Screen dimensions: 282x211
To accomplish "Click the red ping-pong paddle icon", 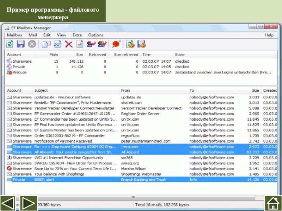I will [x=116, y=44].
